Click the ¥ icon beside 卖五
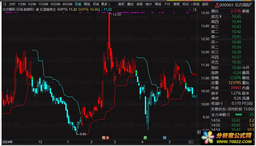 pyautogui.click(x=220, y=17)
